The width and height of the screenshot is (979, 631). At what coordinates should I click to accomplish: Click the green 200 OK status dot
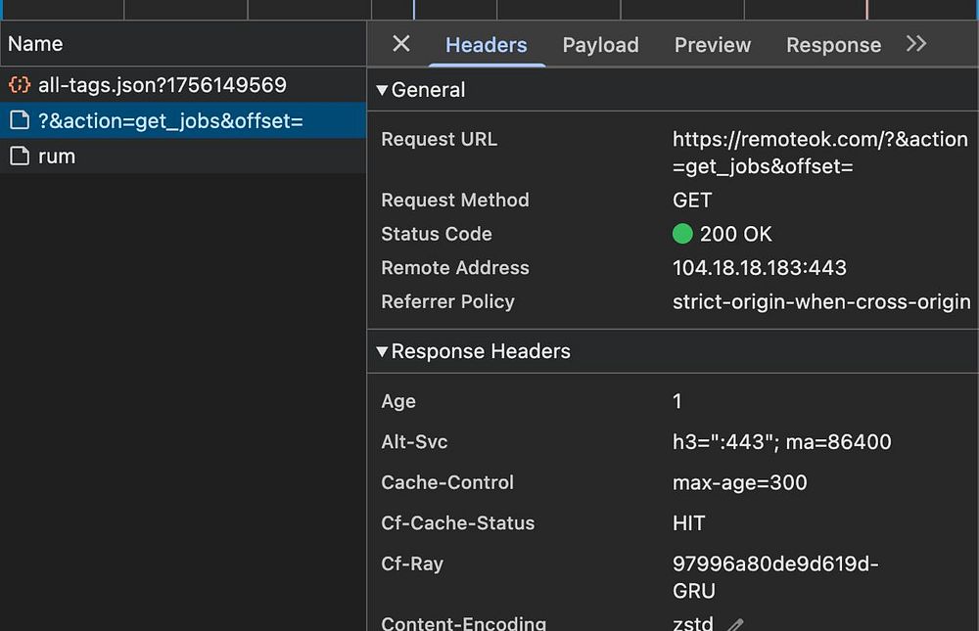(682, 234)
